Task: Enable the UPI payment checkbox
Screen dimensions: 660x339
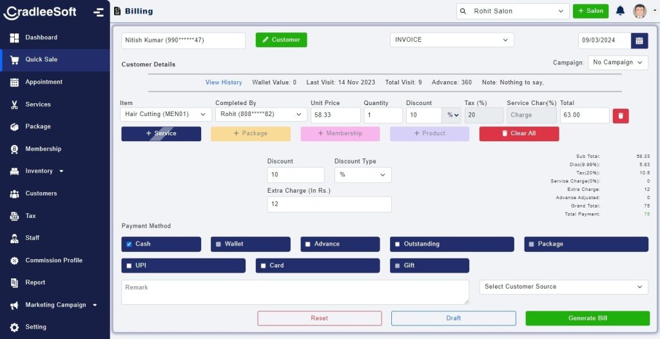Action: [x=130, y=266]
